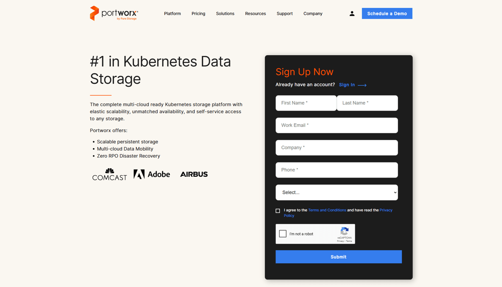Submit the sign up form

pos(338,257)
